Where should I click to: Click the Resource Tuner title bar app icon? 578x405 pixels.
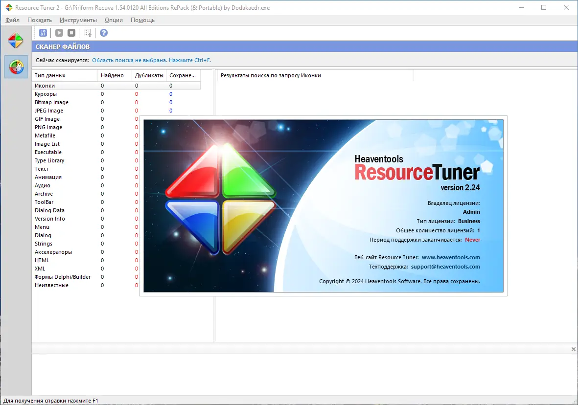click(8, 7)
